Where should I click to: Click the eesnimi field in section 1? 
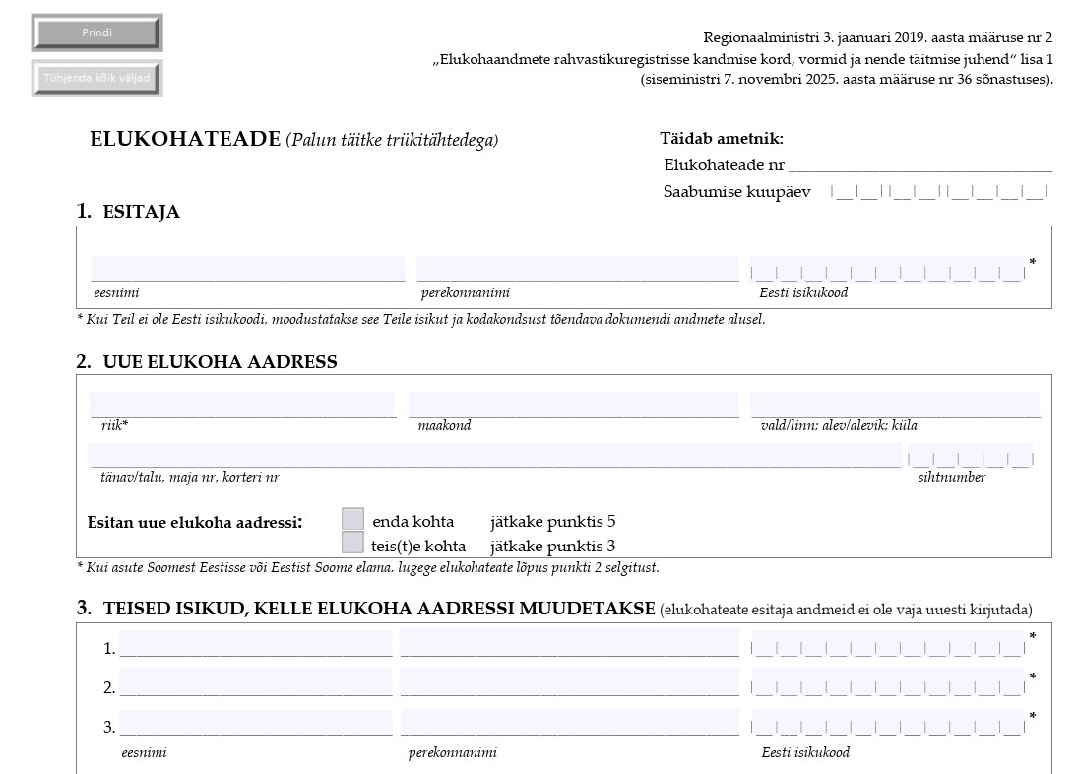(246, 268)
